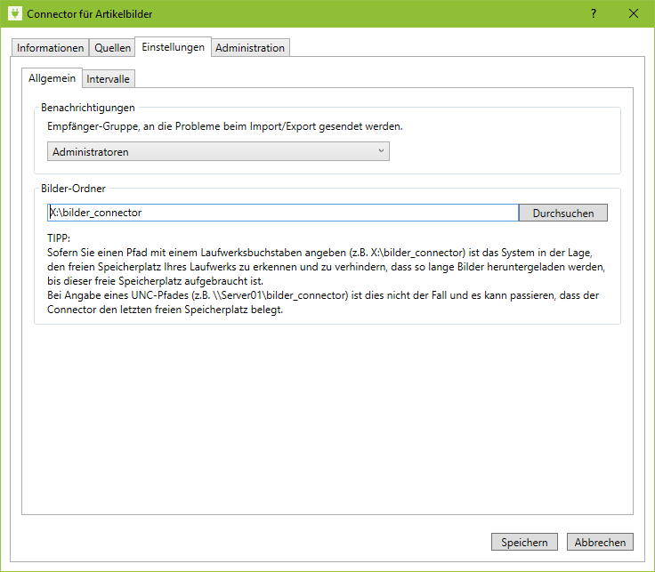Cancel the dialog with Abbrechen

[600, 542]
